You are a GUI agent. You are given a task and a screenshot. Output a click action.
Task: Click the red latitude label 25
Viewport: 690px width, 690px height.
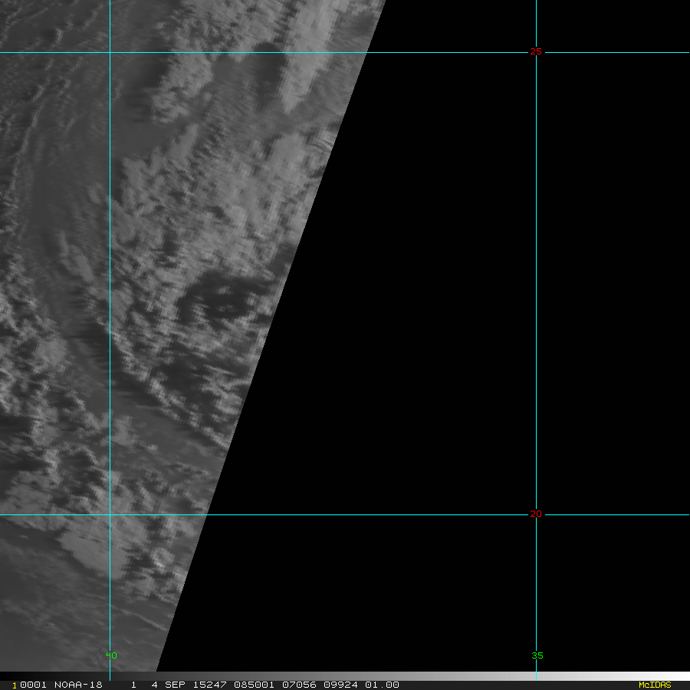click(535, 52)
